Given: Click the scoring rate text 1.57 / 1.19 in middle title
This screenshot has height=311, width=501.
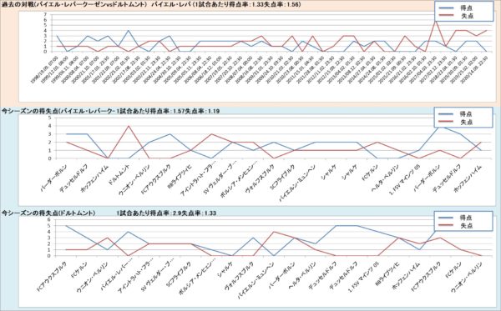Looking at the screenshot, I should pyautogui.click(x=168, y=111).
